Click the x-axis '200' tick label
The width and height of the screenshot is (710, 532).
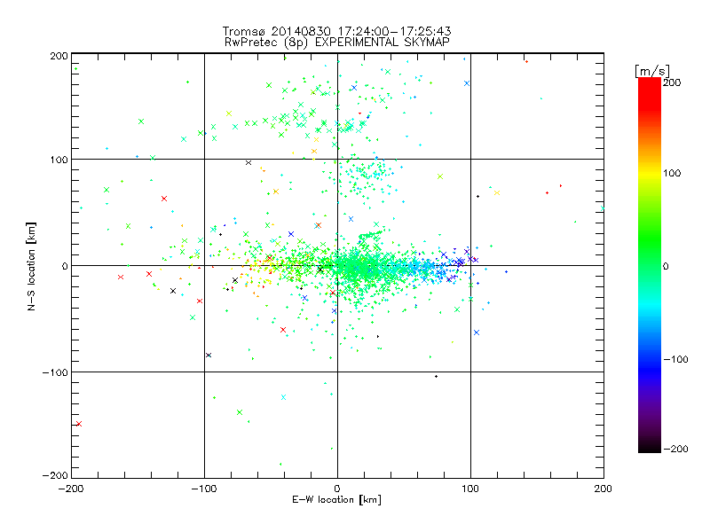603,489
